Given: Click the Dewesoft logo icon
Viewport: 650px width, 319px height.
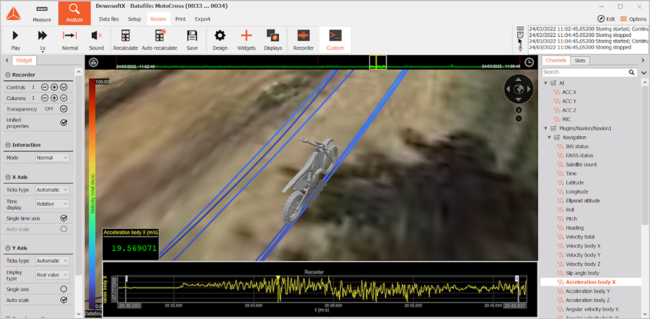Looking at the screenshot, I should pos(13,14).
